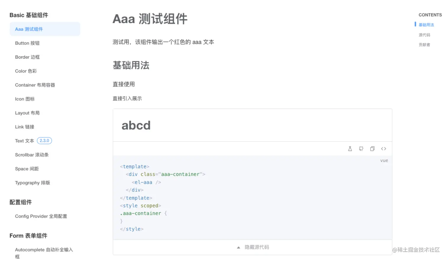Jump to 贡献者 section in contents
Viewport: 447px width, 260px height.
tap(425, 45)
